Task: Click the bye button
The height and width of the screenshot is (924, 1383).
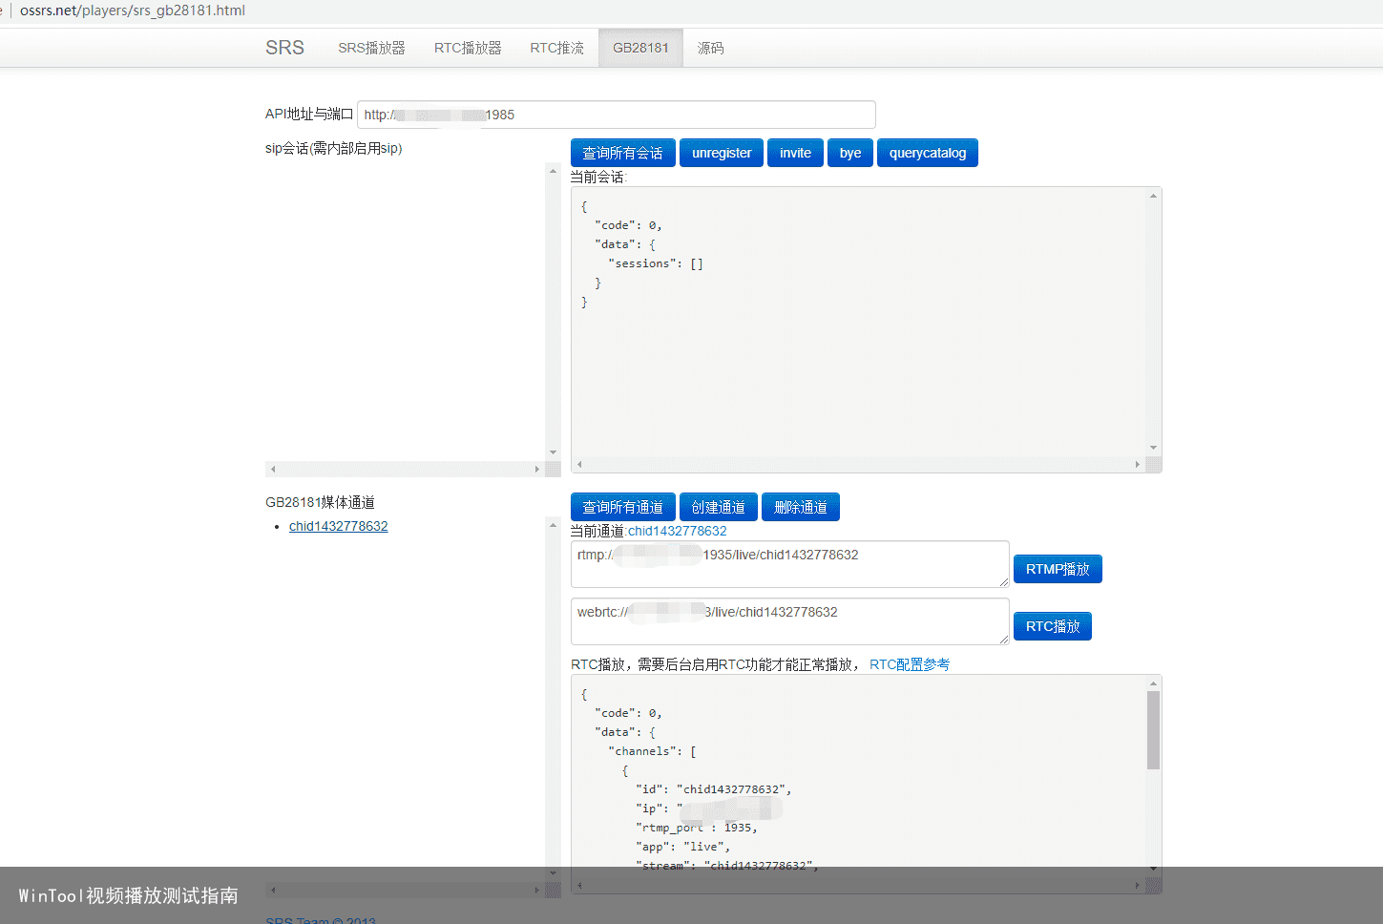Action: [850, 153]
